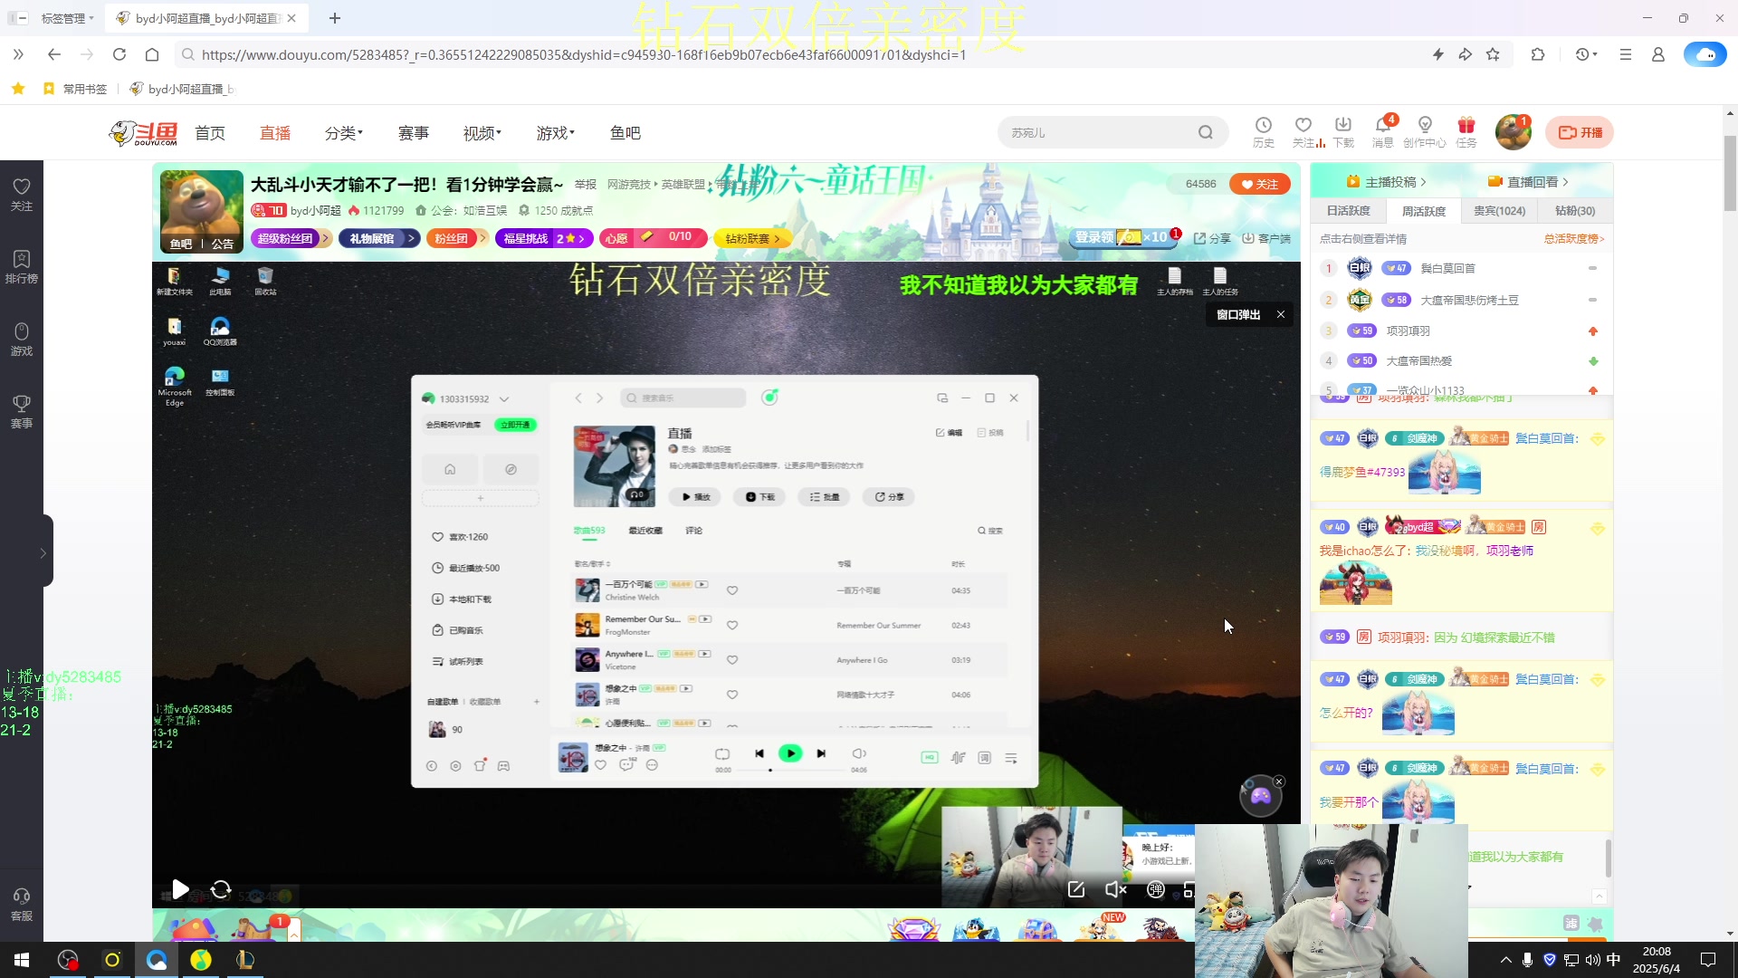Open the browser account profile icon

[1657, 54]
